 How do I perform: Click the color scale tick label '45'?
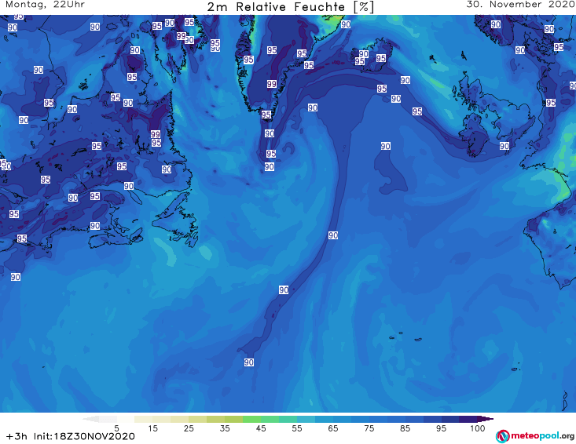[x=261, y=428]
